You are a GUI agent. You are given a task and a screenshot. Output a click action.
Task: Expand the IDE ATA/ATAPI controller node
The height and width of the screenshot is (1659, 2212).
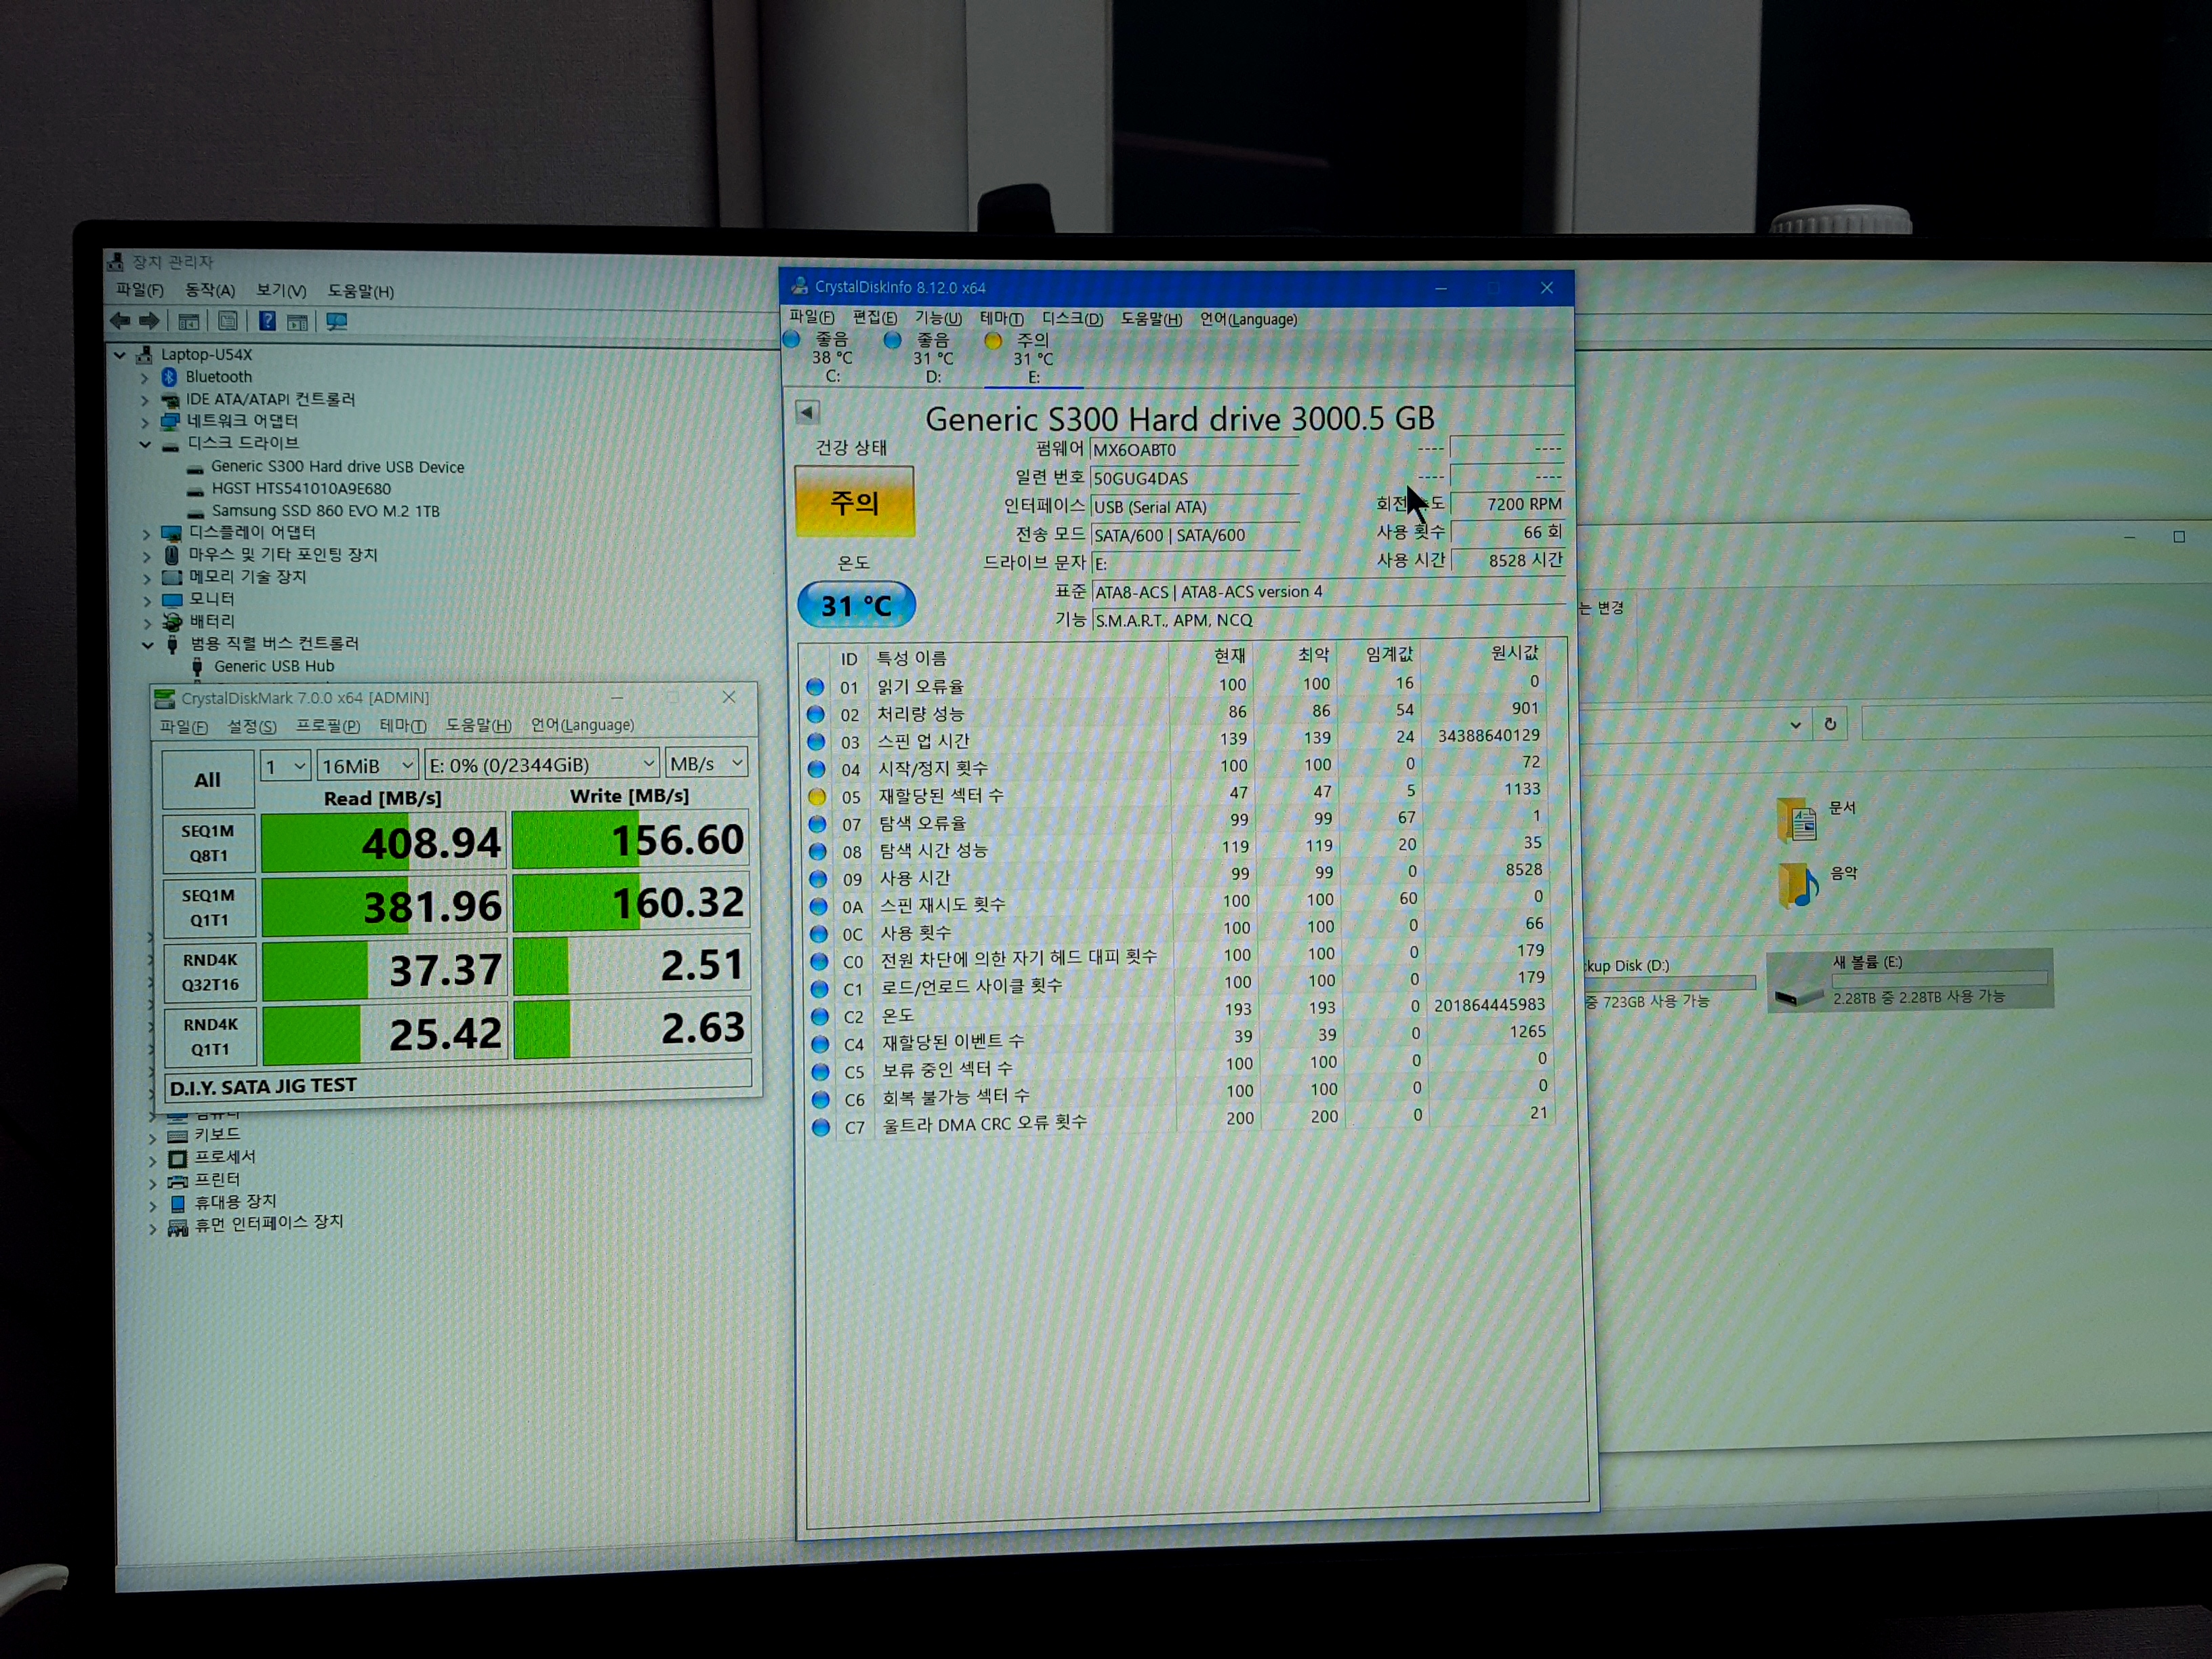(145, 400)
